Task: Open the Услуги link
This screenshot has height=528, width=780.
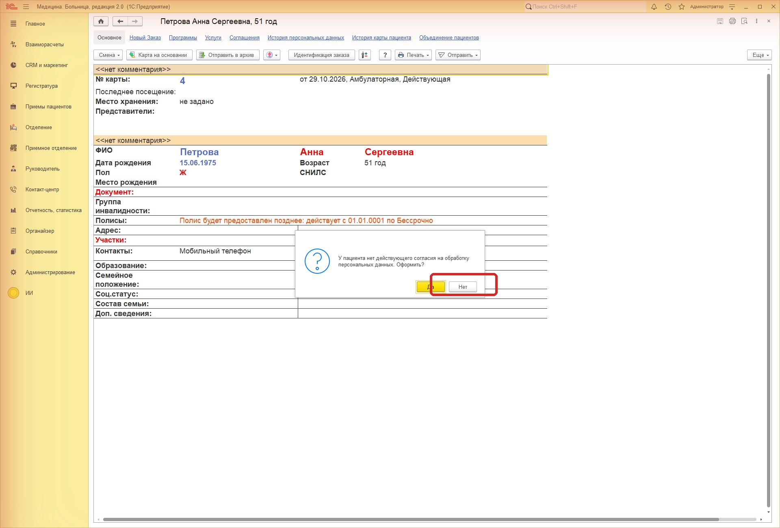Action: pos(213,38)
